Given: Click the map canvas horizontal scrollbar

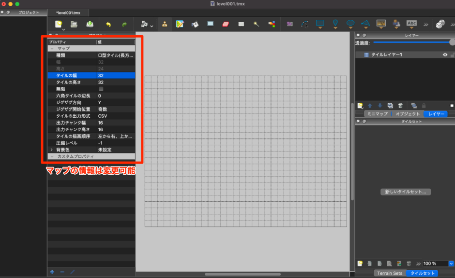Looking at the screenshot, I should click(243, 274).
